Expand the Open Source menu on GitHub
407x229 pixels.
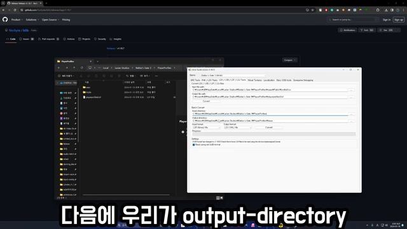50,20
